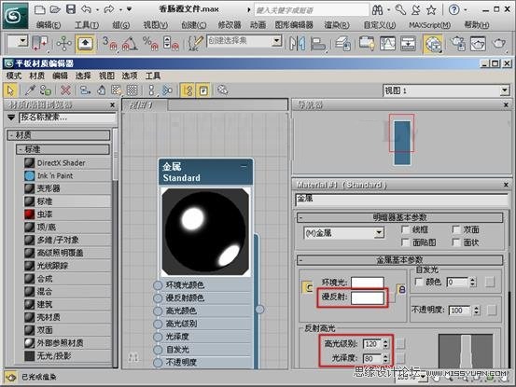Open the MAXScript(M) menu

(x=430, y=24)
